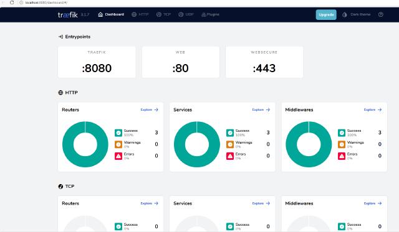Click HTTP Services Success check icon
Viewport: 399px width, 232px height.
point(230,132)
